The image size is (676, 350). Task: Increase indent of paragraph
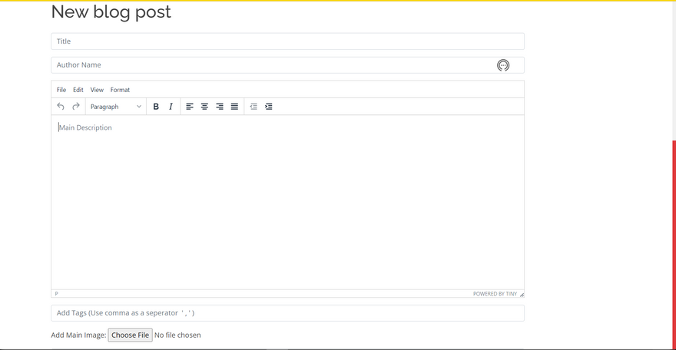click(x=269, y=107)
